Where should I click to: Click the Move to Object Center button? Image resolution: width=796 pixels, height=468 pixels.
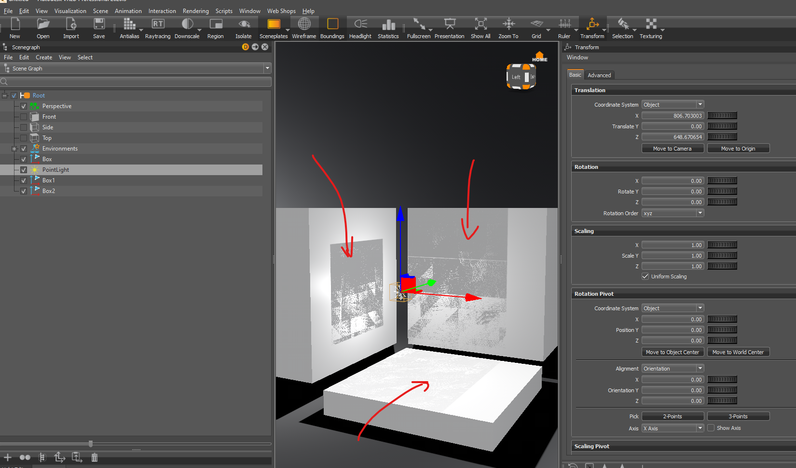click(x=672, y=352)
